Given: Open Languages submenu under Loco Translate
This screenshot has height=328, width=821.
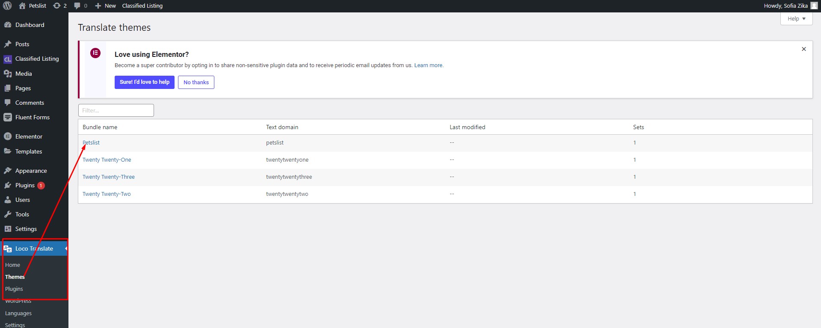Looking at the screenshot, I should click(18, 313).
